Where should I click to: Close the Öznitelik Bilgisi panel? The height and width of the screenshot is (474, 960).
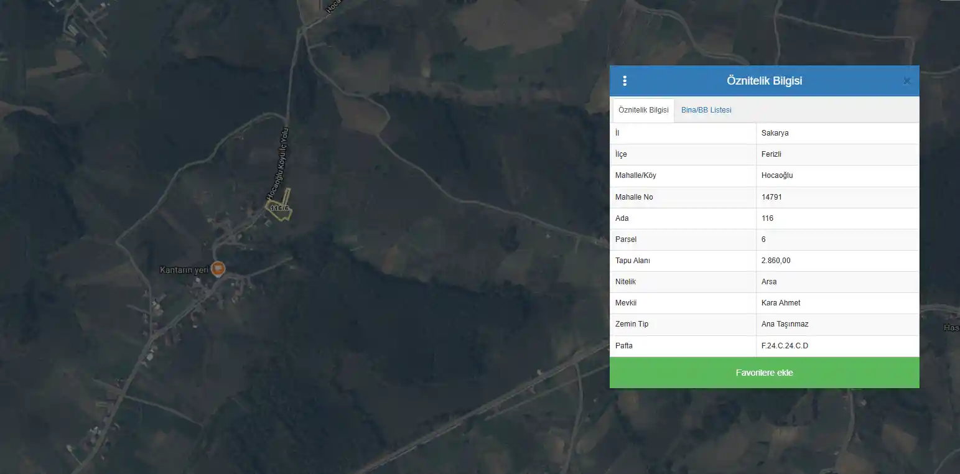(906, 81)
